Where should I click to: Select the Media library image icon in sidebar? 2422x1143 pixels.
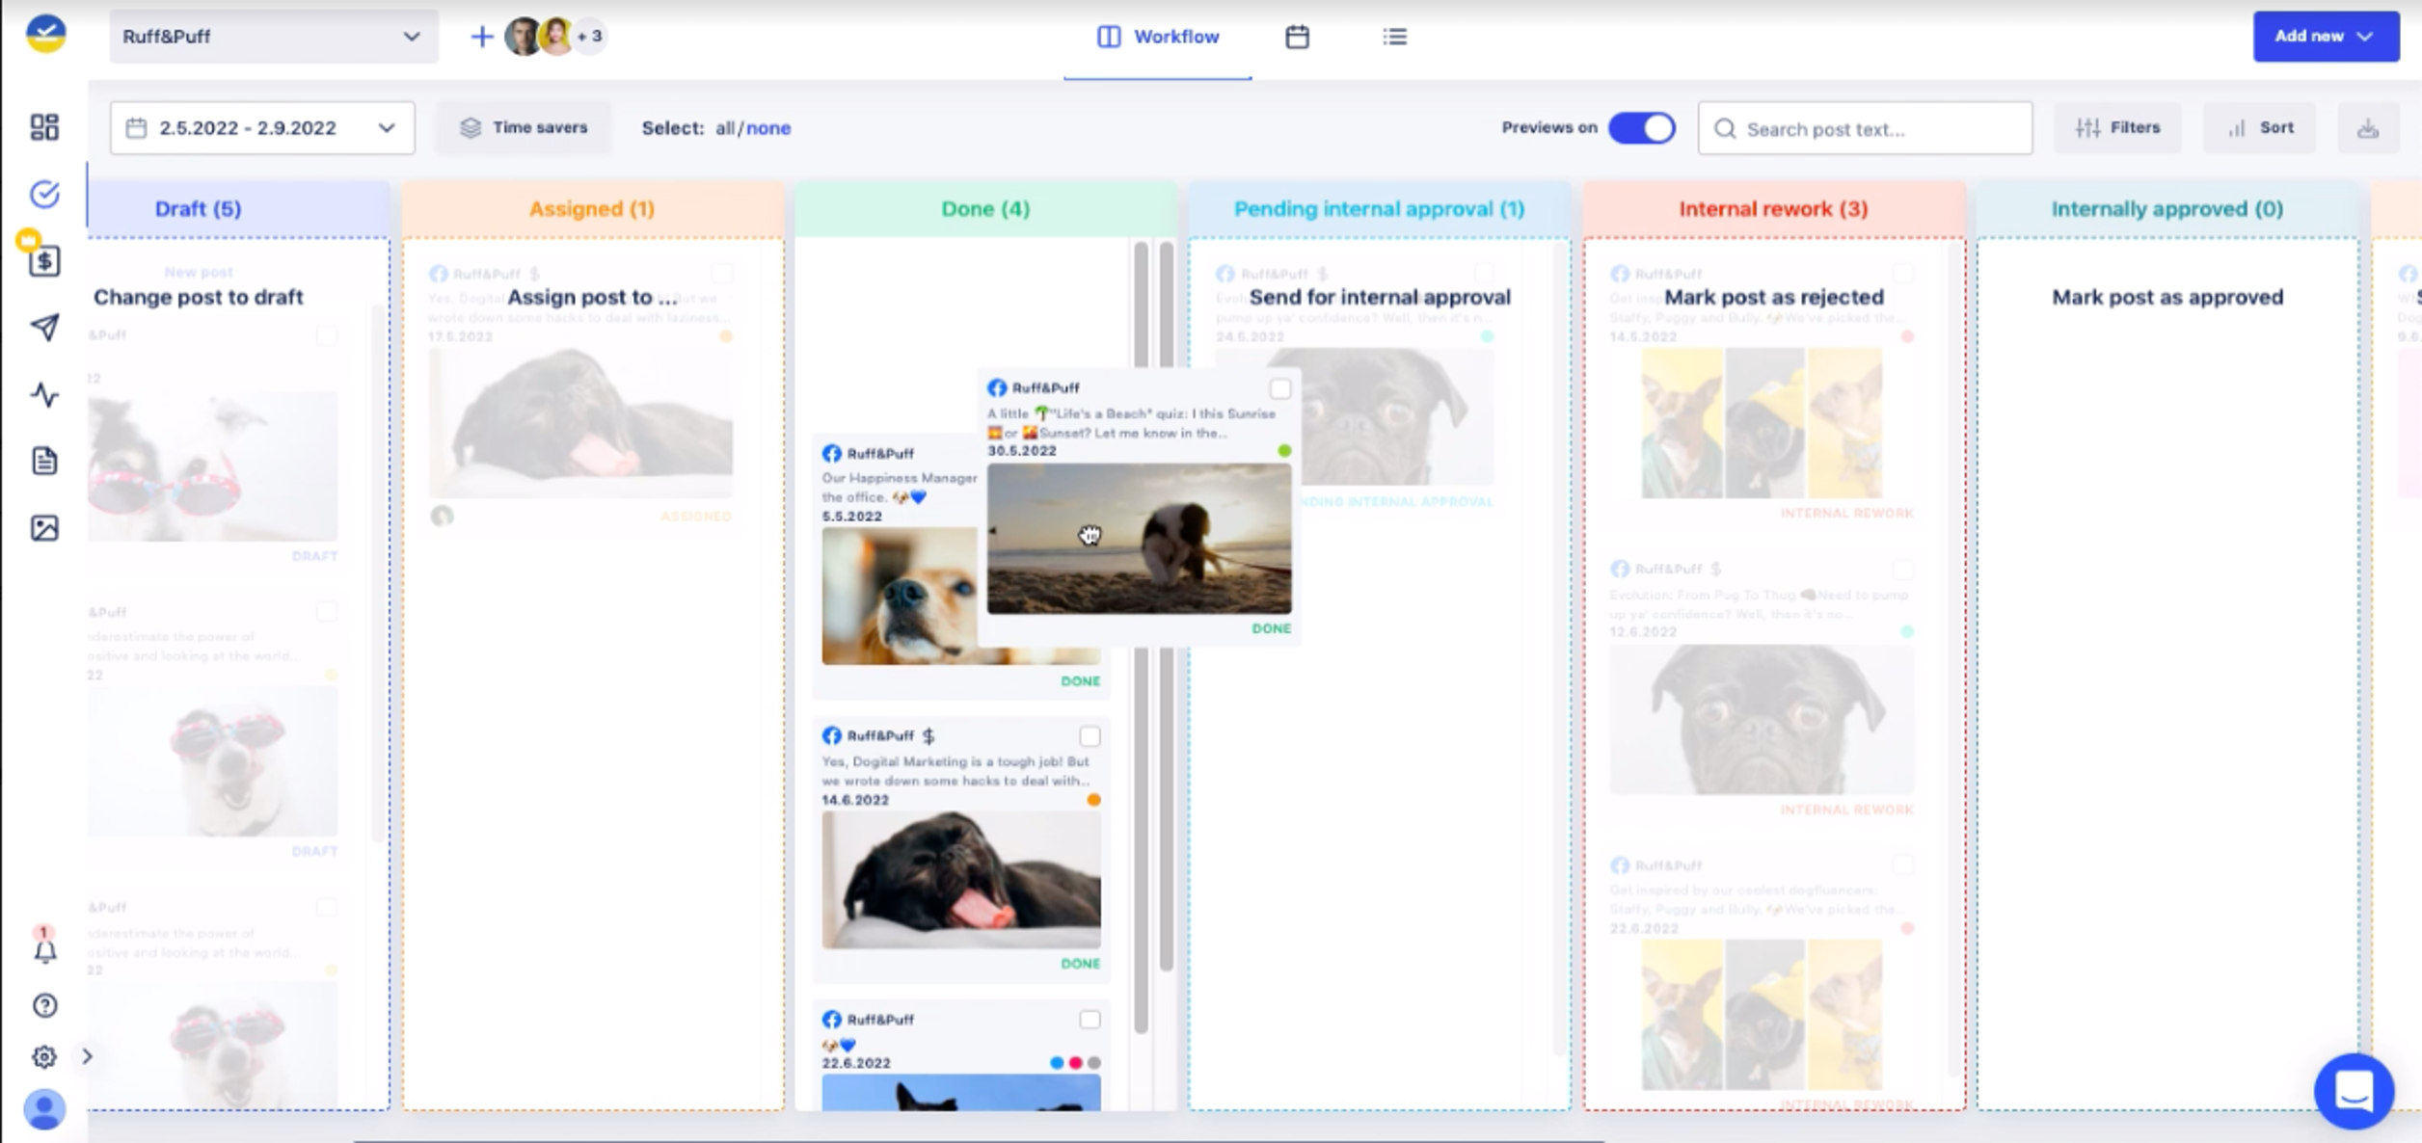pos(44,528)
